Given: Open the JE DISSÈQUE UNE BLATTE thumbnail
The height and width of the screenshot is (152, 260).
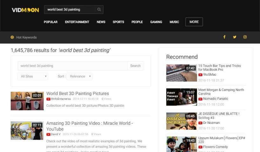Looking at the screenshot, I should (x=181, y=121).
